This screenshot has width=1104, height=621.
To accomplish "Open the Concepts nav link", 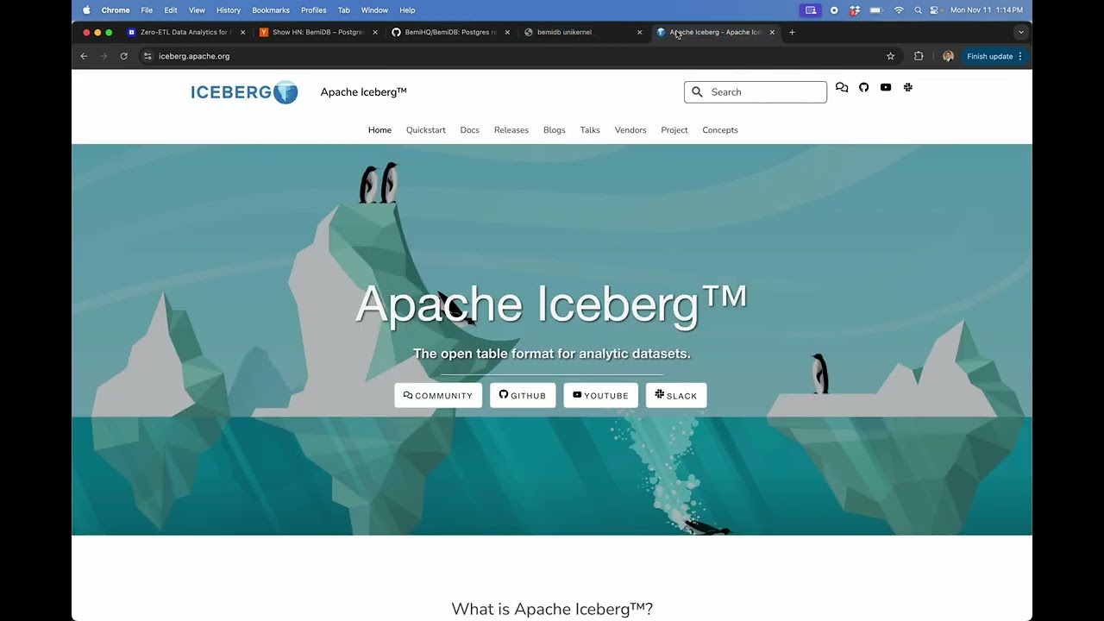I will tap(720, 130).
